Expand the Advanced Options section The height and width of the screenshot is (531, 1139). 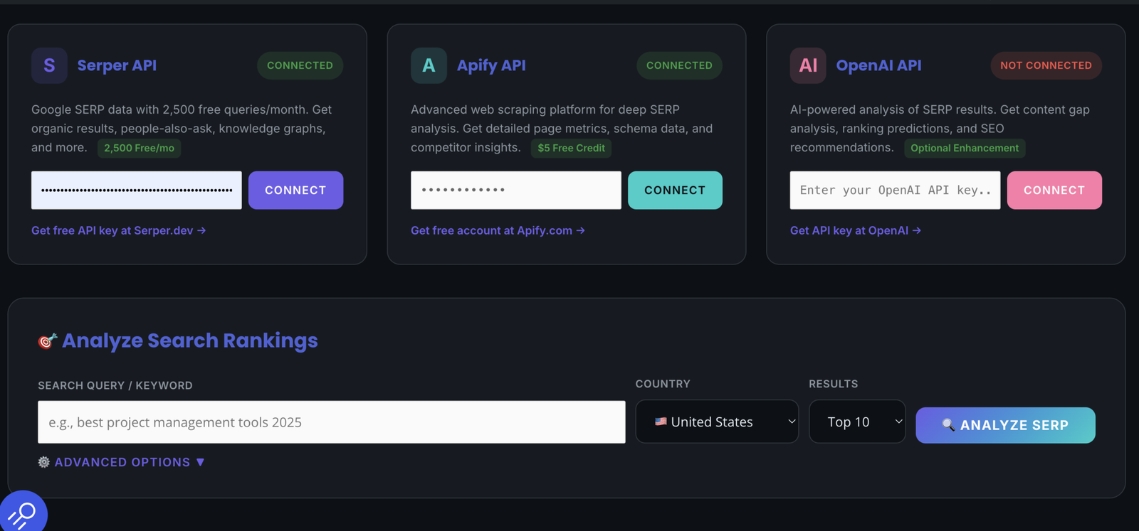122,462
